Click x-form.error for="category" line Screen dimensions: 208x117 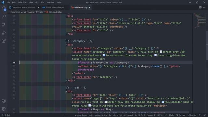pyautogui.click(x=95, y=77)
